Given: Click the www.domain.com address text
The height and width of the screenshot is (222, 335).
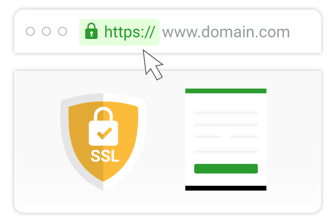Looking at the screenshot, I should click(x=226, y=32).
